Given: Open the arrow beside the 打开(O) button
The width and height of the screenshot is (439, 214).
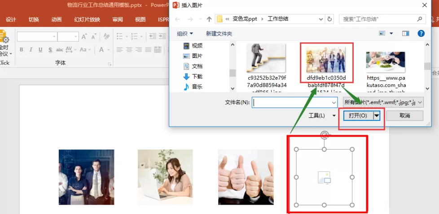Looking at the screenshot, I should [x=377, y=116].
